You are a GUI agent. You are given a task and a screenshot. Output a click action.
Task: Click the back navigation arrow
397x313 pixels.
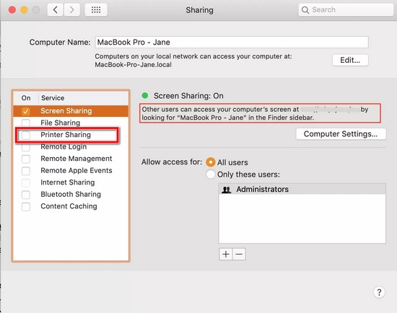55,10
